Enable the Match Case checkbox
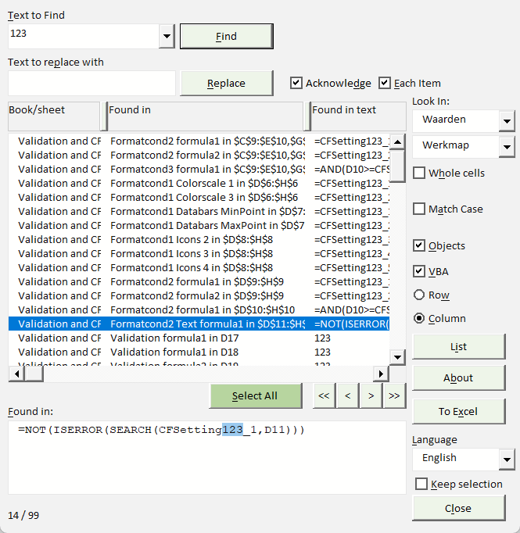This screenshot has height=533, width=520. point(419,209)
